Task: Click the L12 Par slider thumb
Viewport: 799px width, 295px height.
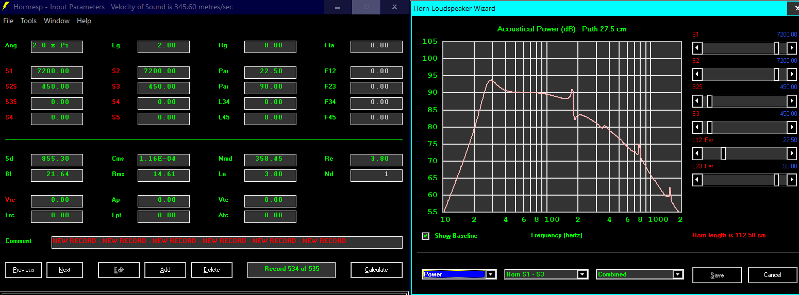Action: [x=723, y=153]
